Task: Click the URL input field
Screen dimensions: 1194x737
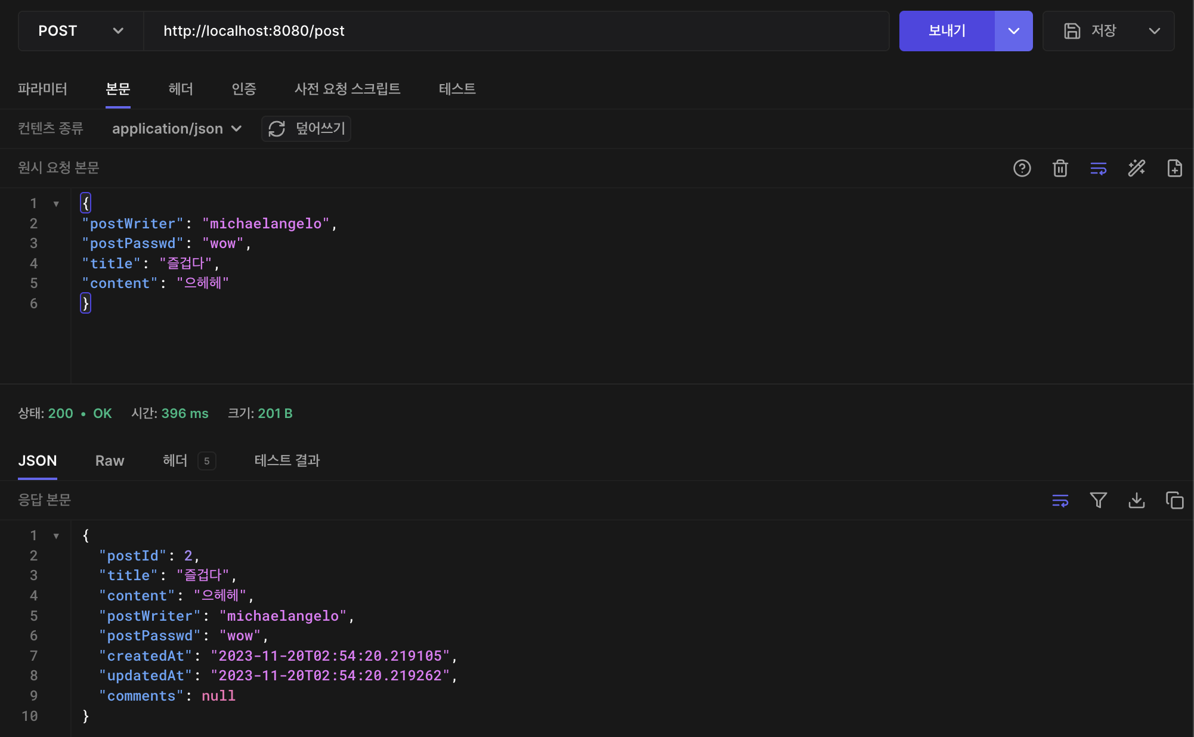Action: tap(516, 31)
